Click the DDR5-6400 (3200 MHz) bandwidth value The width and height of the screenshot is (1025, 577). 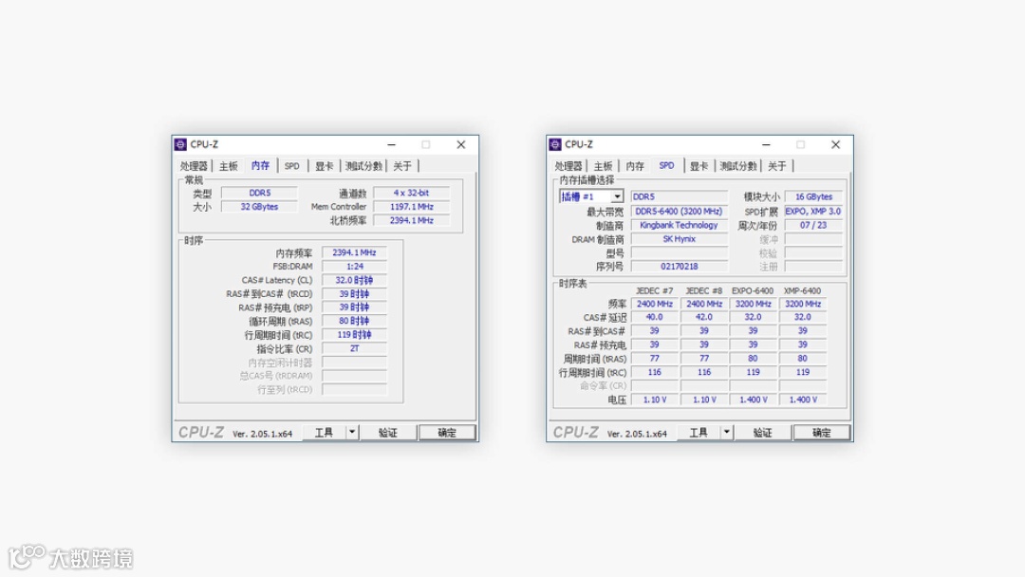tap(680, 211)
